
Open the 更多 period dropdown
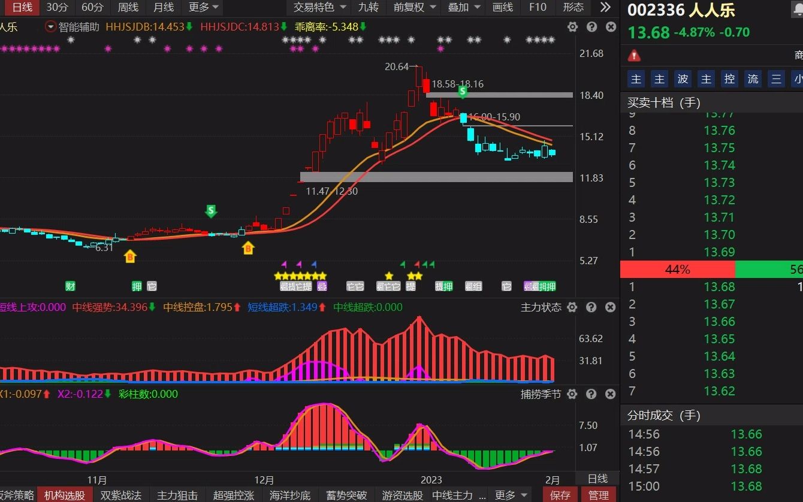204,7
